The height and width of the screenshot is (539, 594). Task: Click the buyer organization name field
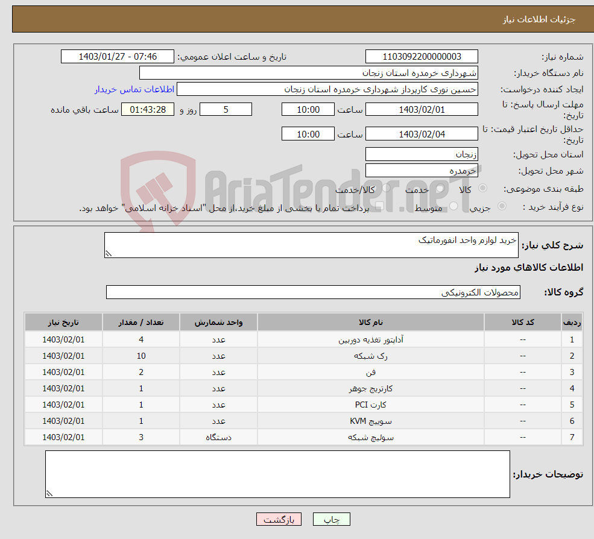point(309,73)
